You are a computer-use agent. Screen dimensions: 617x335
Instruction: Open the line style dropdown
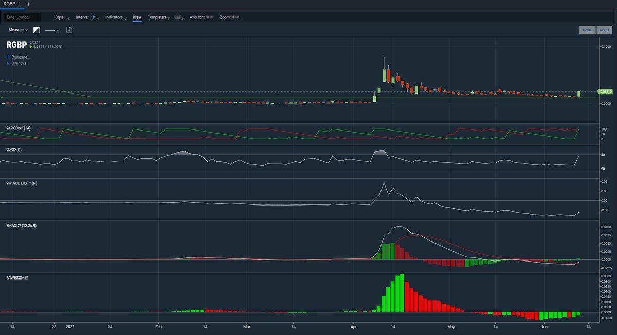coord(52,30)
